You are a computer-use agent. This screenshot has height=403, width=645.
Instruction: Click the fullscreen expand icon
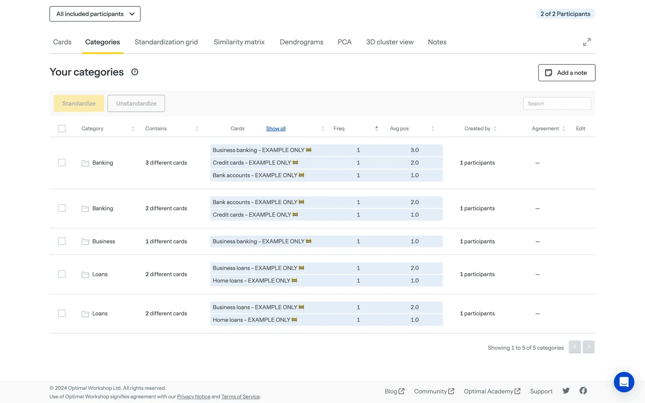coord(587,42)
